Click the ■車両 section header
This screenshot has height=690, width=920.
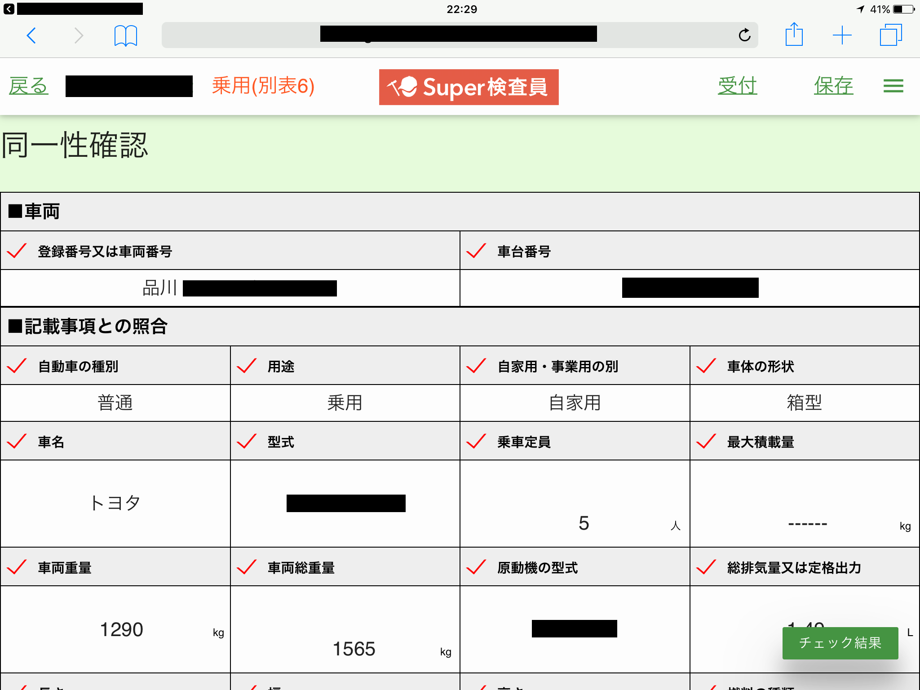(x=460, y=212)
